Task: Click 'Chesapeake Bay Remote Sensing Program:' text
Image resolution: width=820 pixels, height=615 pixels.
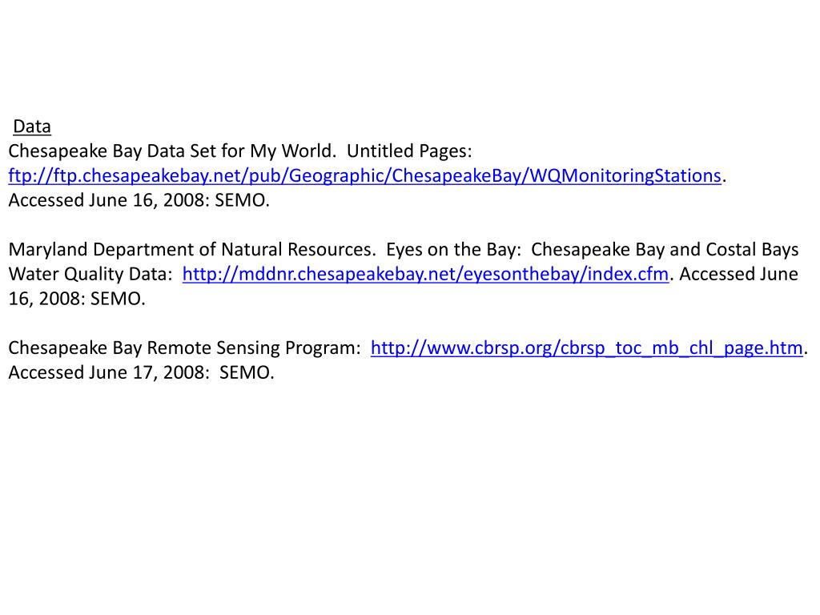Action: (x=185, y=348)
